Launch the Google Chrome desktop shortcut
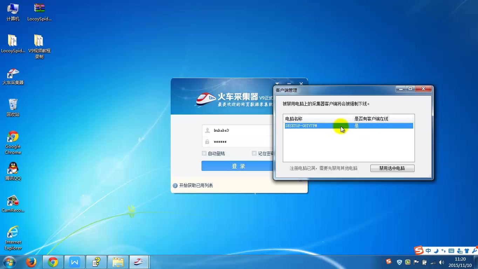Screen dimensions: 478x269 click(x=13, y=142)
